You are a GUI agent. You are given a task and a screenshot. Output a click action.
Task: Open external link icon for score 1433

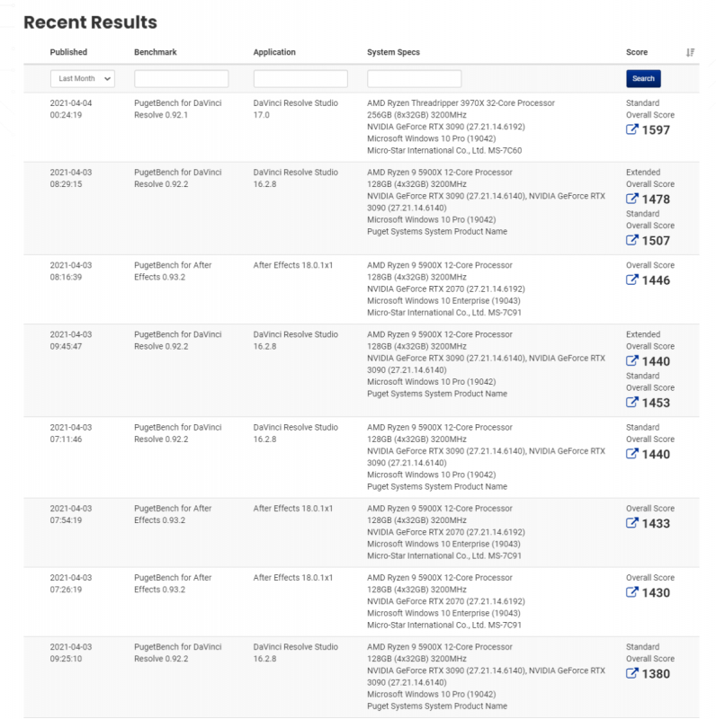tap(631, 523)
